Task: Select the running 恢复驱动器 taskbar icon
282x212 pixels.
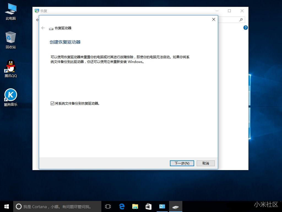Action: click(x=175, y=206)
